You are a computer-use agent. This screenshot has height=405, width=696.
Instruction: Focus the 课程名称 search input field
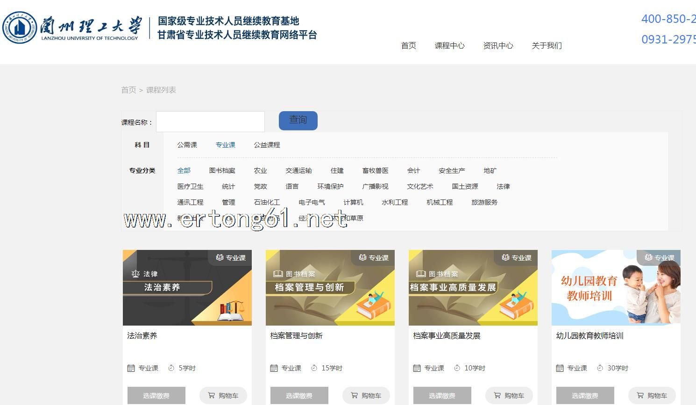click(x=210, y=122)
